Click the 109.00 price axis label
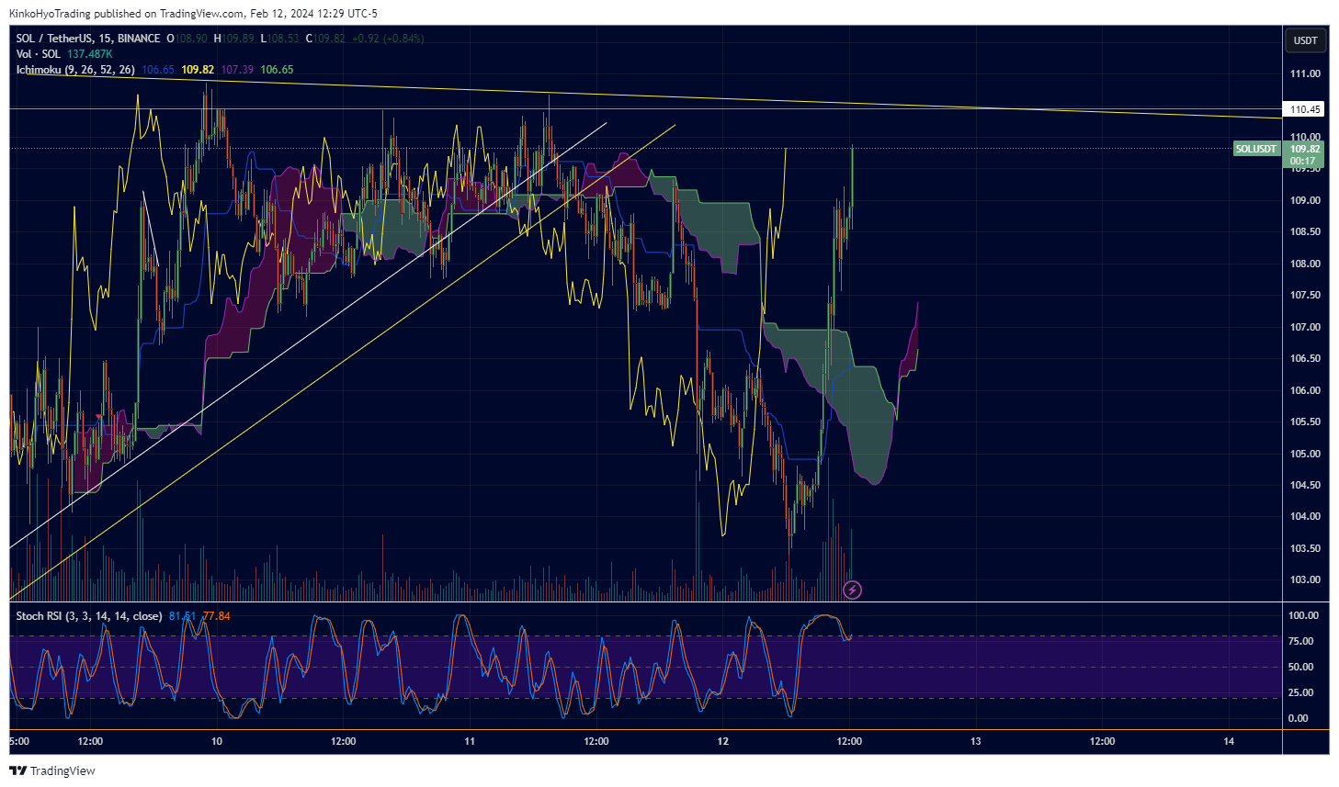The image size is (1339, 787). [1305, 200]
